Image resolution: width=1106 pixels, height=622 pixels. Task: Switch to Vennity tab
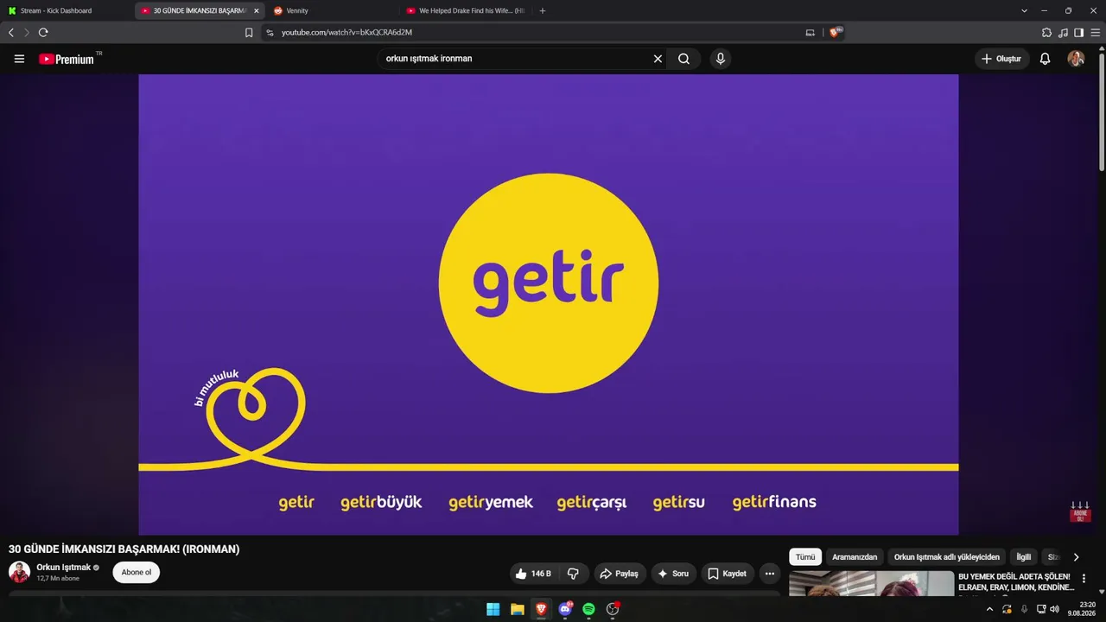point(332,10)
